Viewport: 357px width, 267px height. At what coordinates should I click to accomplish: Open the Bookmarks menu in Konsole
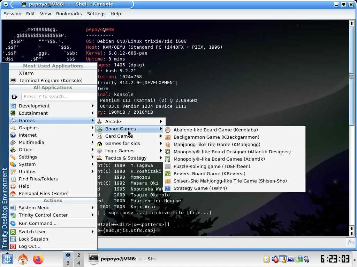pos(69,14)
